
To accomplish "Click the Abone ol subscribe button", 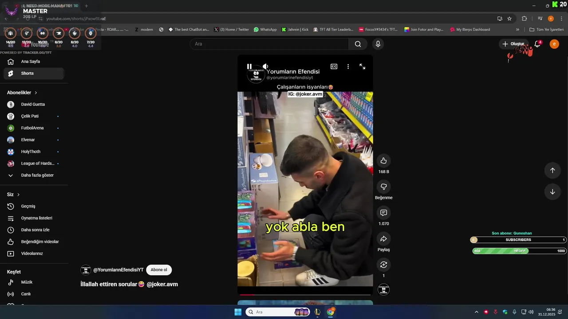I will [x=159, y=270].
